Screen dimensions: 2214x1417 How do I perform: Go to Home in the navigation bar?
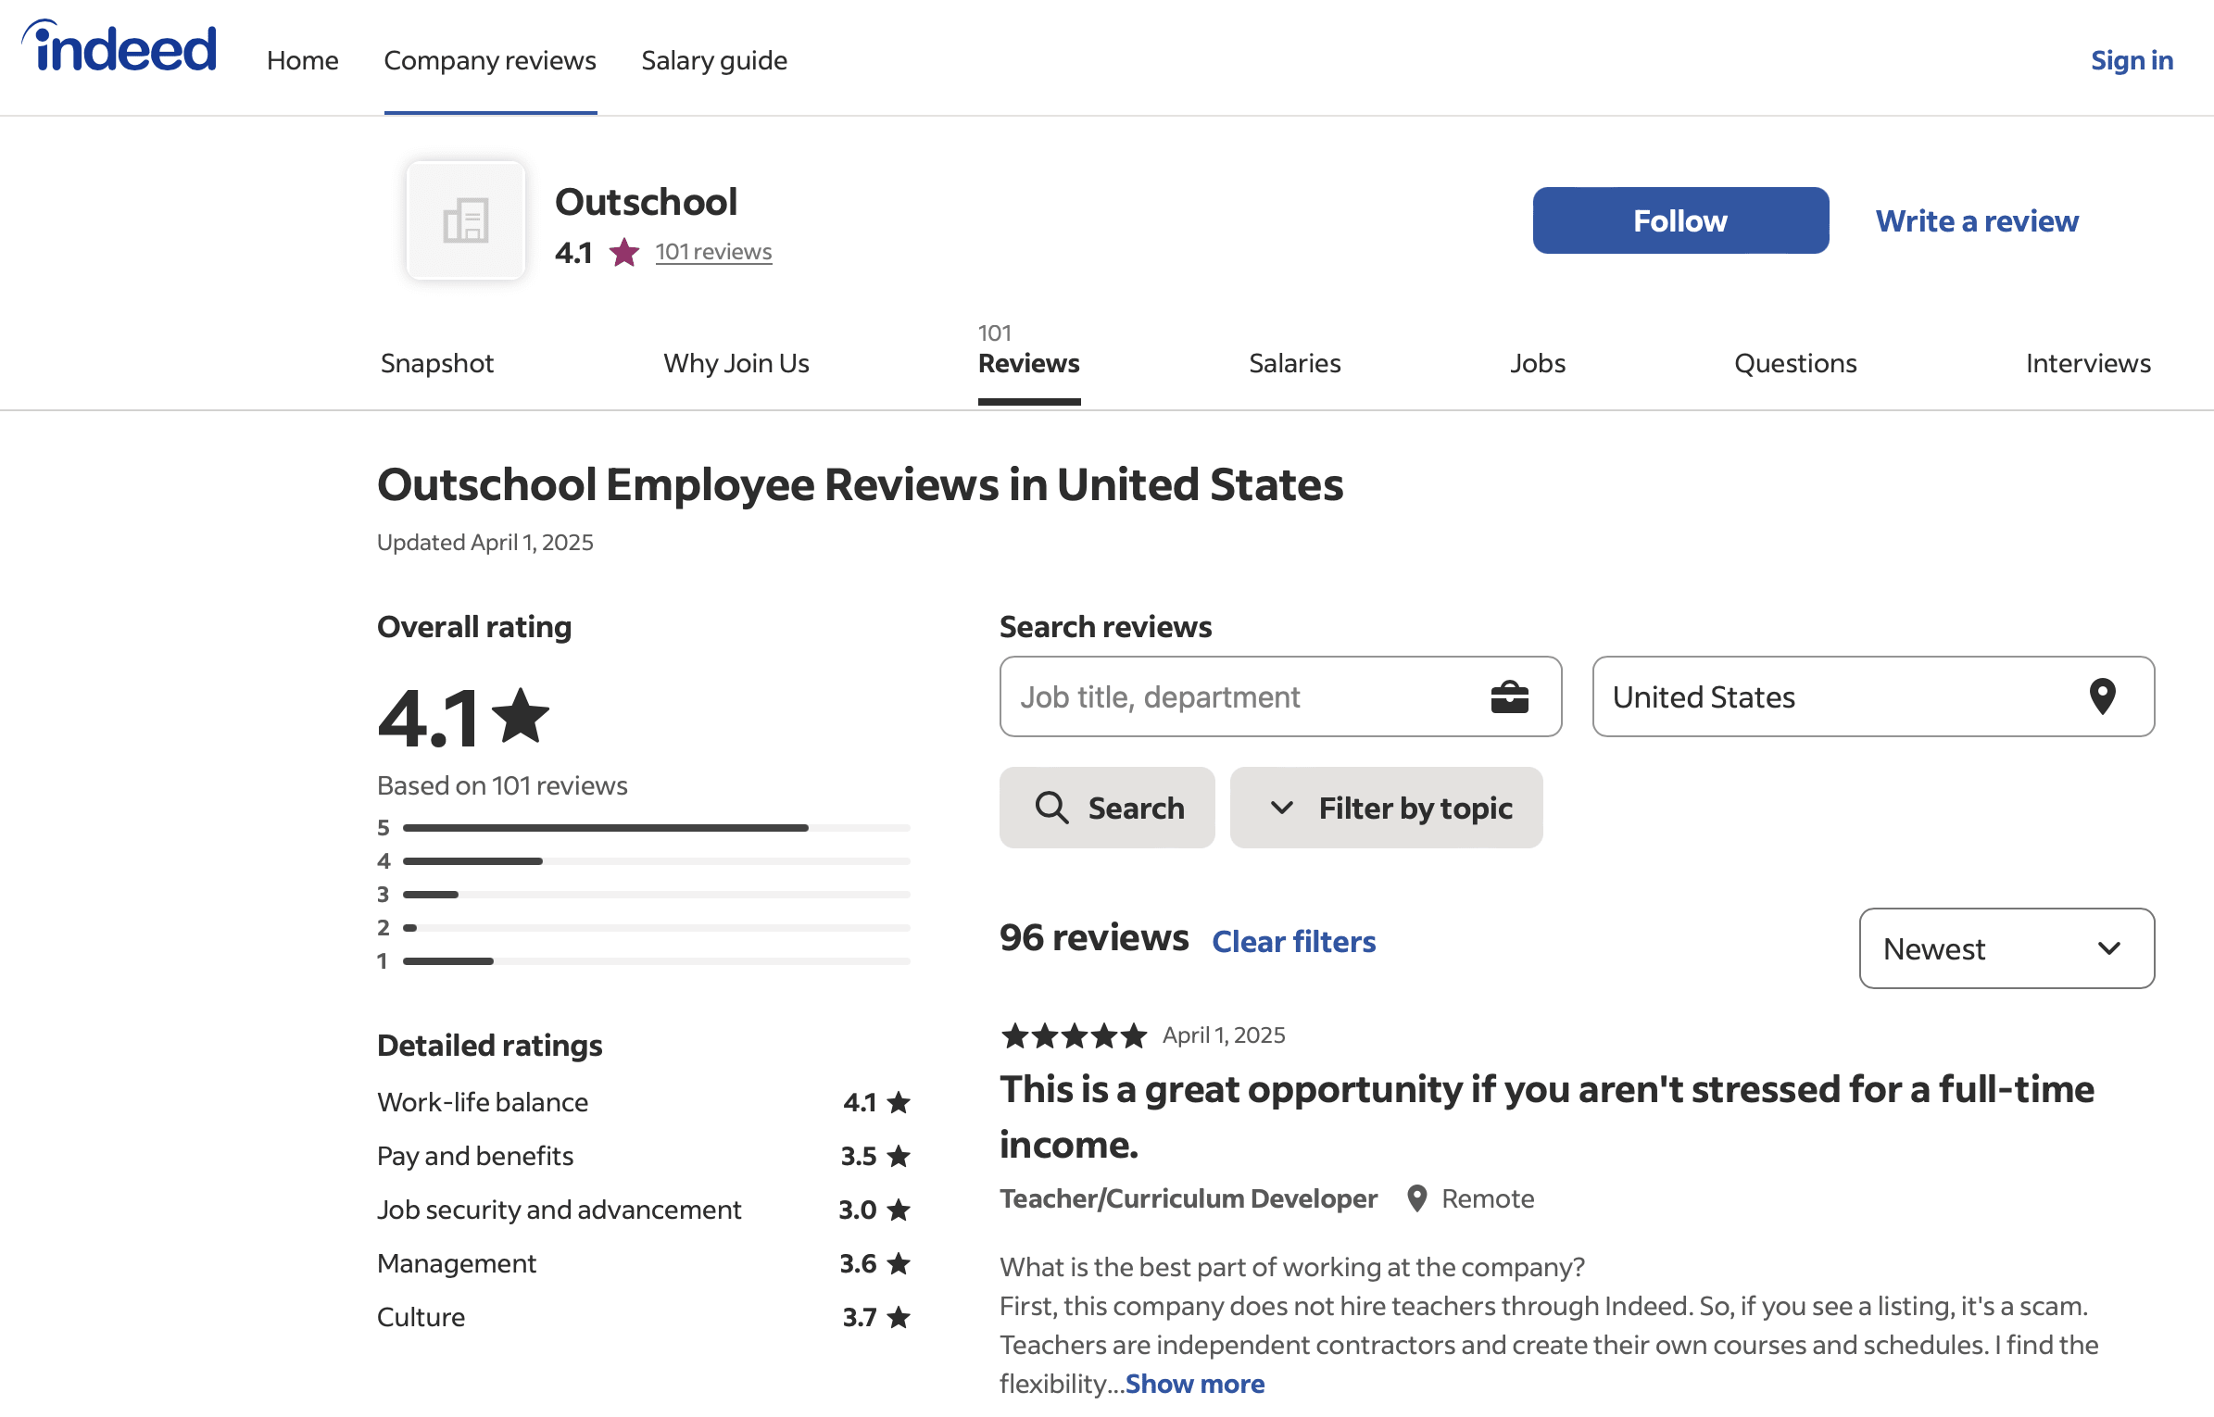coord(302,59)
